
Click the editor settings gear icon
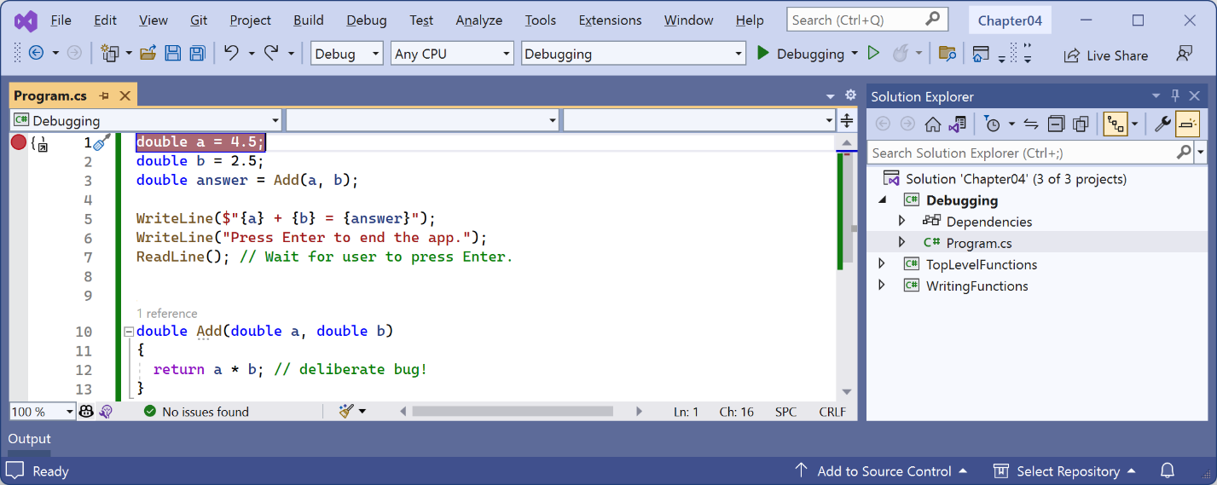pyautogui.click(x=850, y=95)
